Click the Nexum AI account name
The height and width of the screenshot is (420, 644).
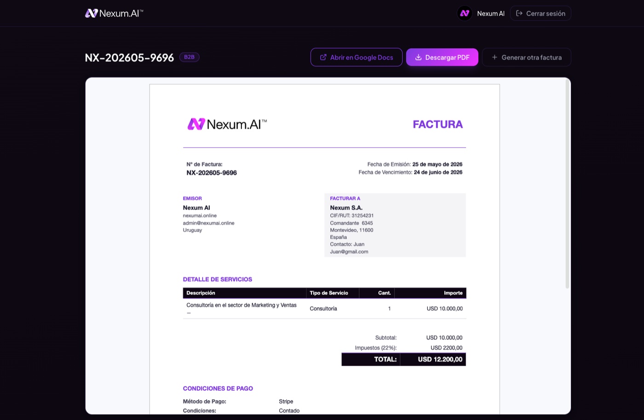pos(491,13)
